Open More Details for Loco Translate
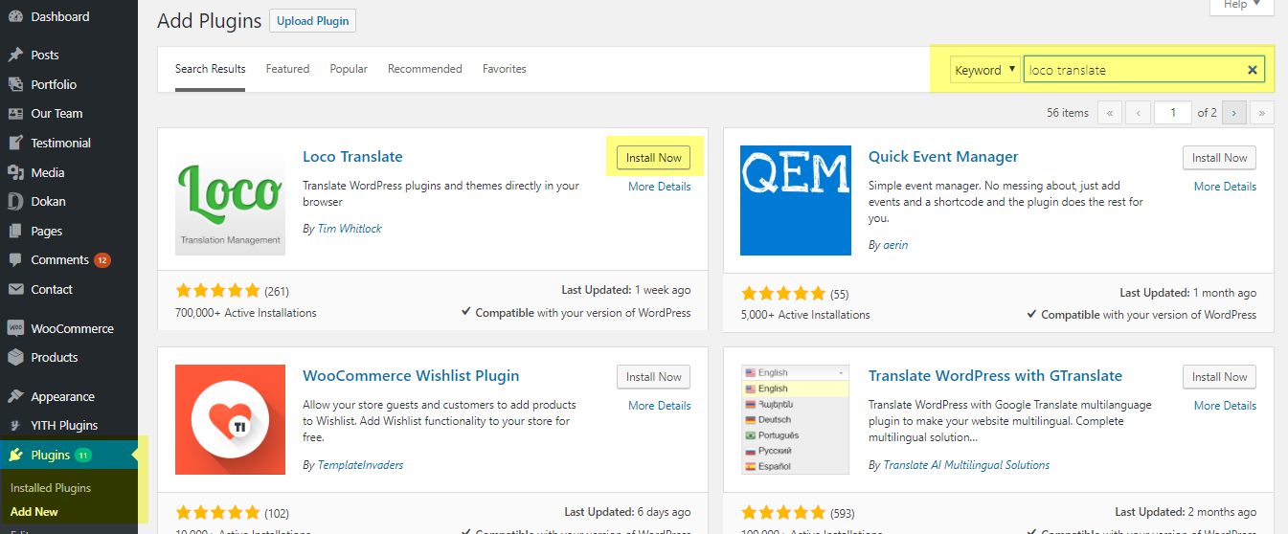 point(660,187)
